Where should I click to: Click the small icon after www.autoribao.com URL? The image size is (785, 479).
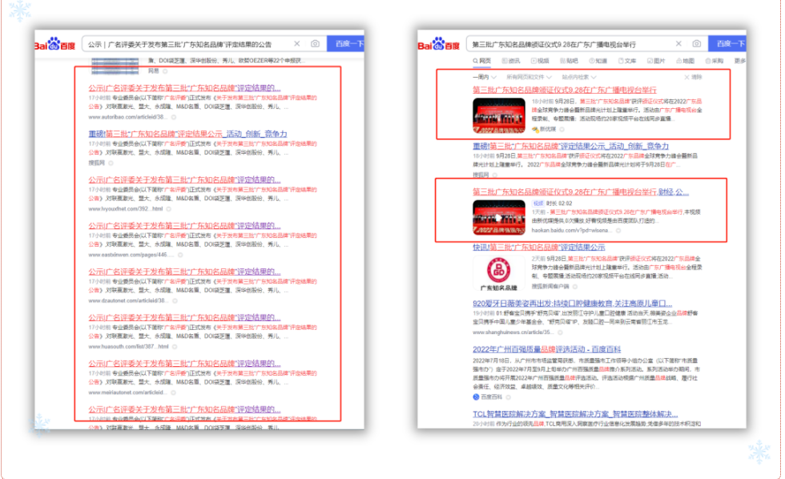coord(174,117)
